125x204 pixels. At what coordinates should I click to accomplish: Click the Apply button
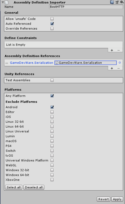(117, 199)
